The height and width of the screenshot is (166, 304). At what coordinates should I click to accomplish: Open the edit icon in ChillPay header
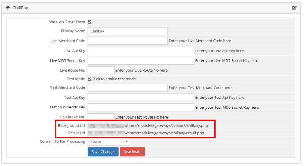pos(294,8)
